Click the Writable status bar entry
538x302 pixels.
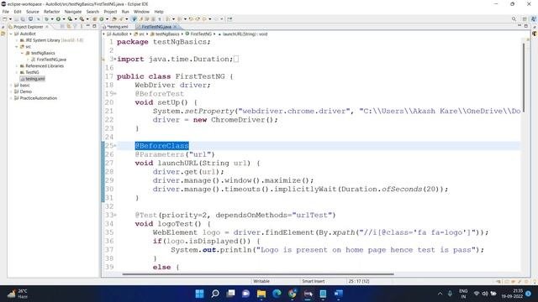coord(261,281)
